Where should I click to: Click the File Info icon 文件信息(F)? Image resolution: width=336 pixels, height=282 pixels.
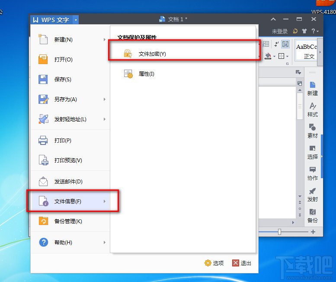coord(44,201)
